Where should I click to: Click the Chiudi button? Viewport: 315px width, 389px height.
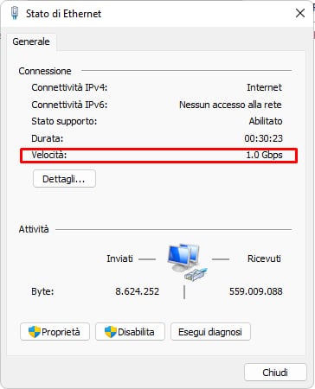(275, 373)
